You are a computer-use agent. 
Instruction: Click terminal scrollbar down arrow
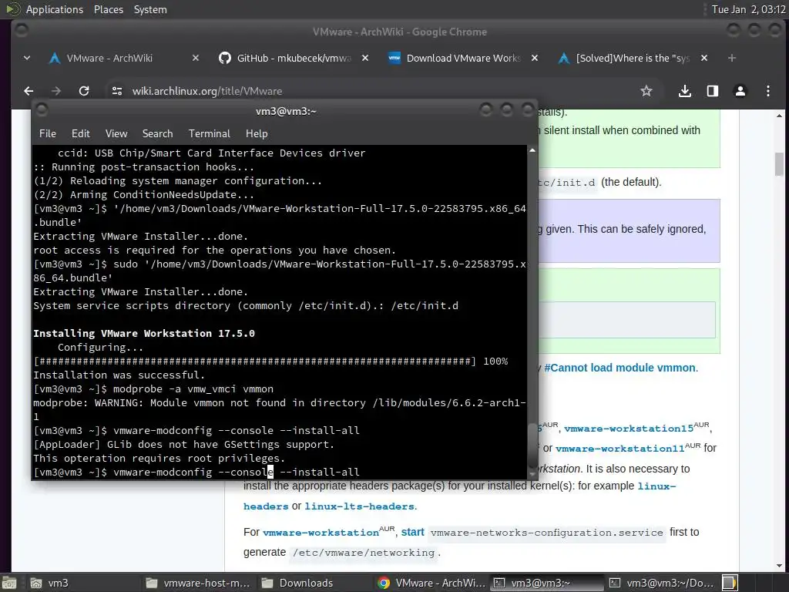point(532,474)
